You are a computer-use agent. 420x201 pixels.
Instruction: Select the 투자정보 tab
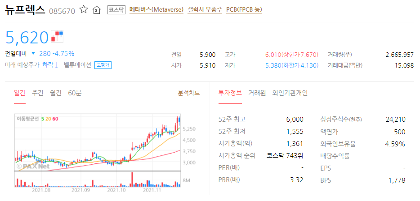point(230,93)
